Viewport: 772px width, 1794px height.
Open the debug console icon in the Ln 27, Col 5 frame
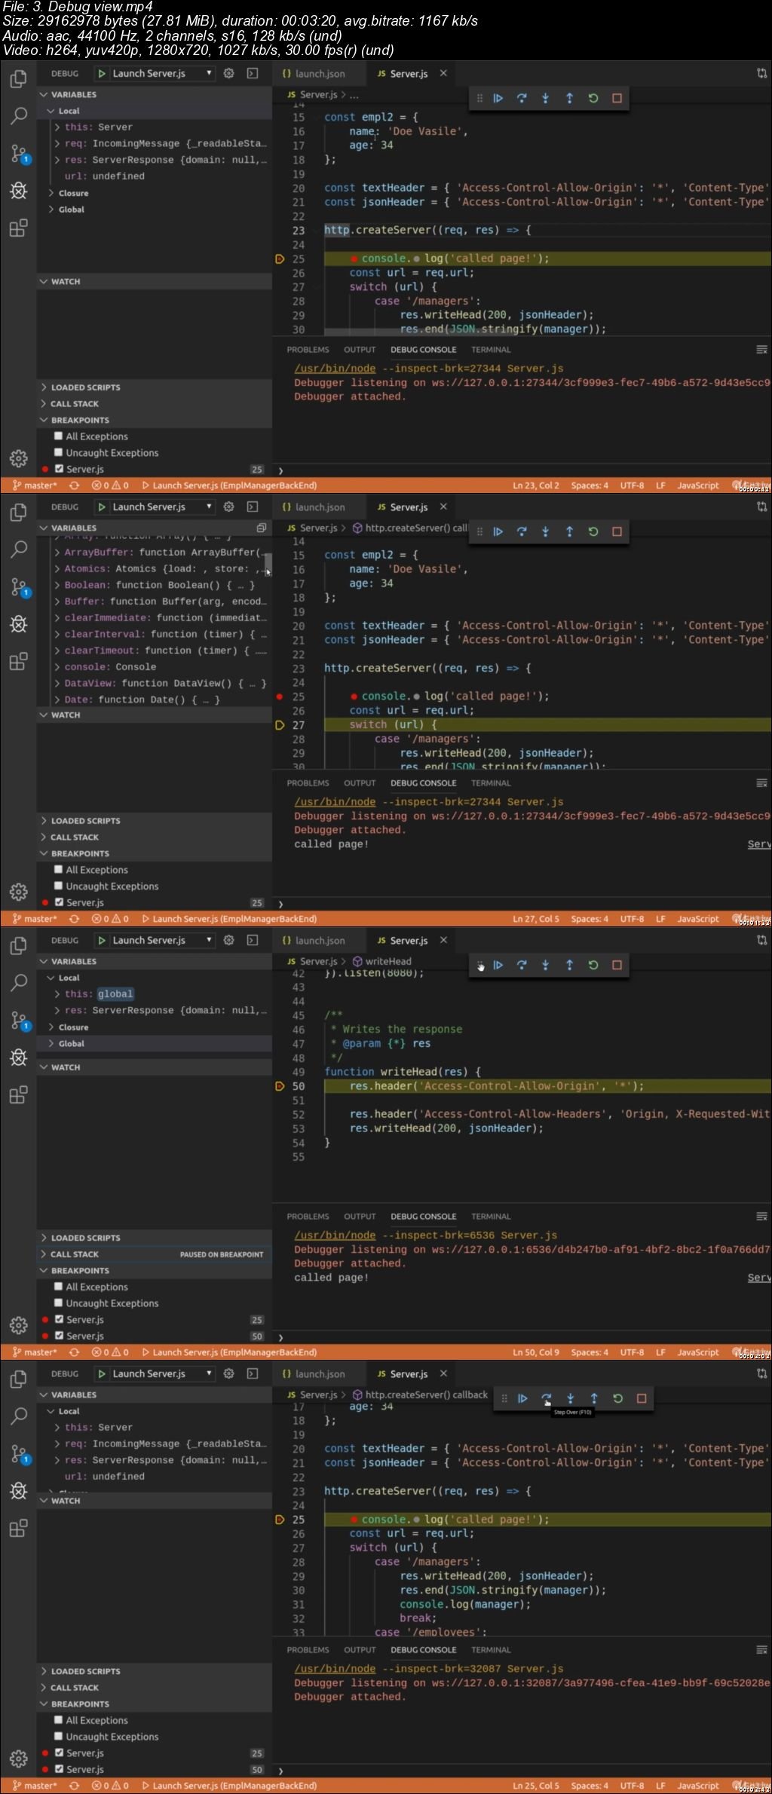click(253, 507)
